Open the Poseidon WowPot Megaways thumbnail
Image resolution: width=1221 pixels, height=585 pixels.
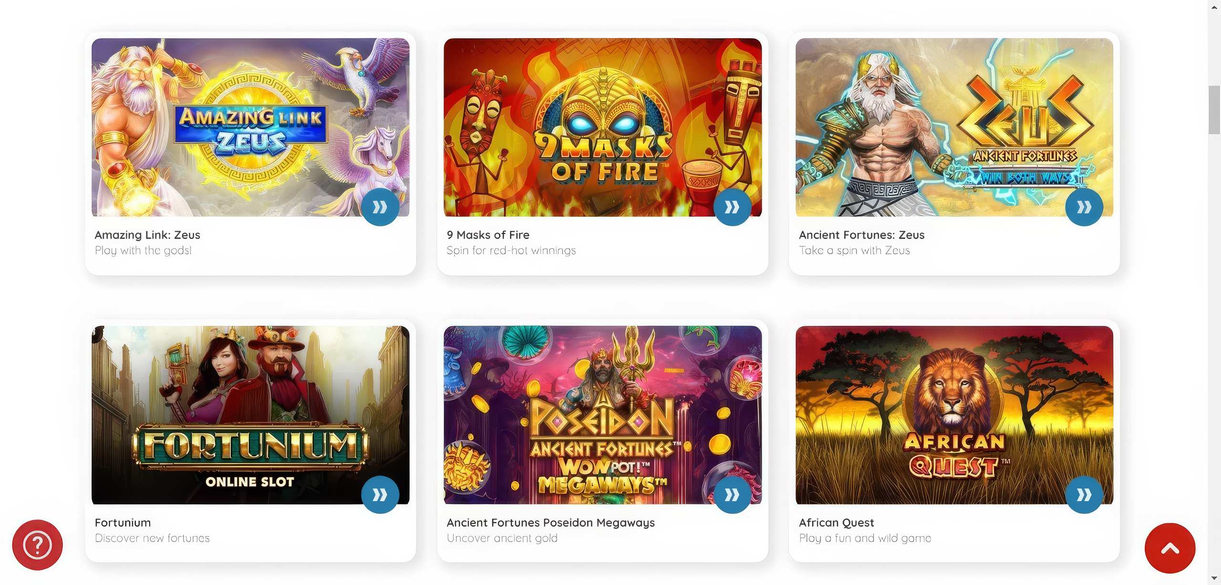[602, 415]
